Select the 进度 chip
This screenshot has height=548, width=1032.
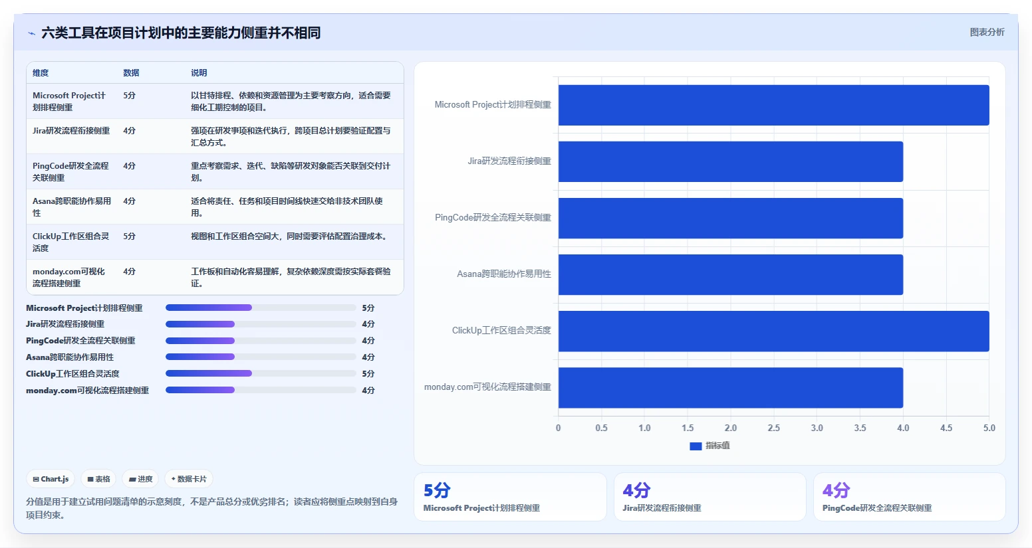(141, 479)
